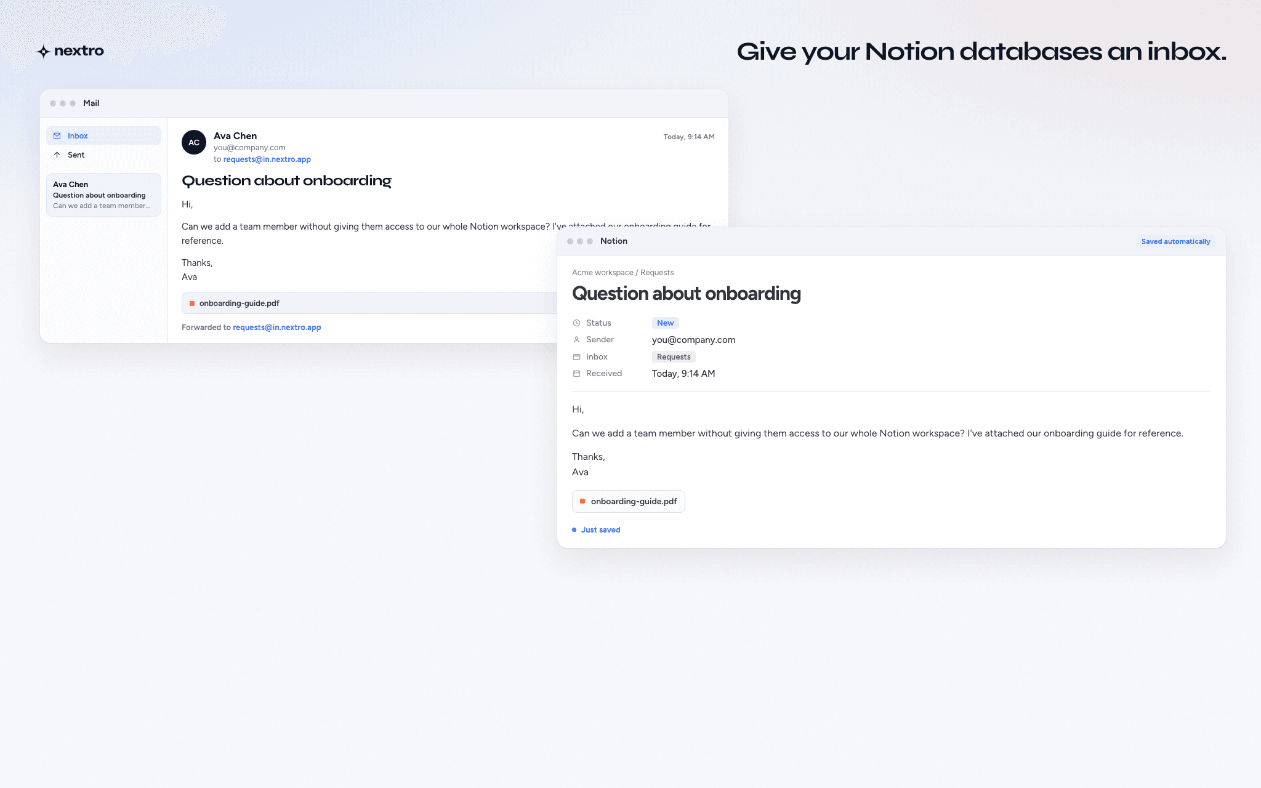The image size is (1261, 788).
Task: Click the Sender property label in Notion
Action: (600, 340)
